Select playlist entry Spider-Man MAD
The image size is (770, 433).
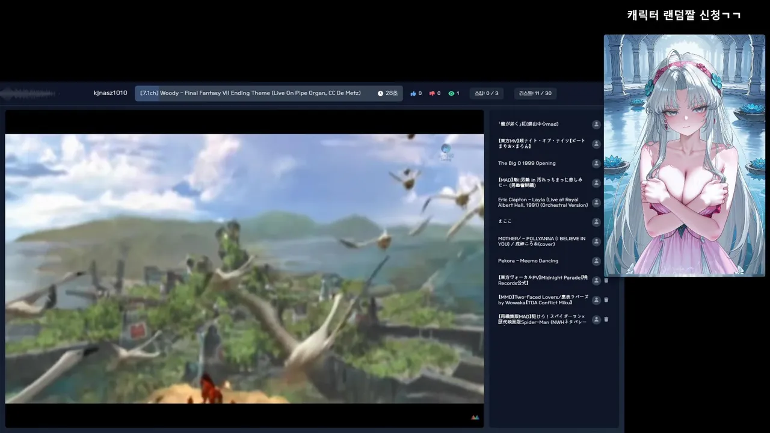pos(541,319)
